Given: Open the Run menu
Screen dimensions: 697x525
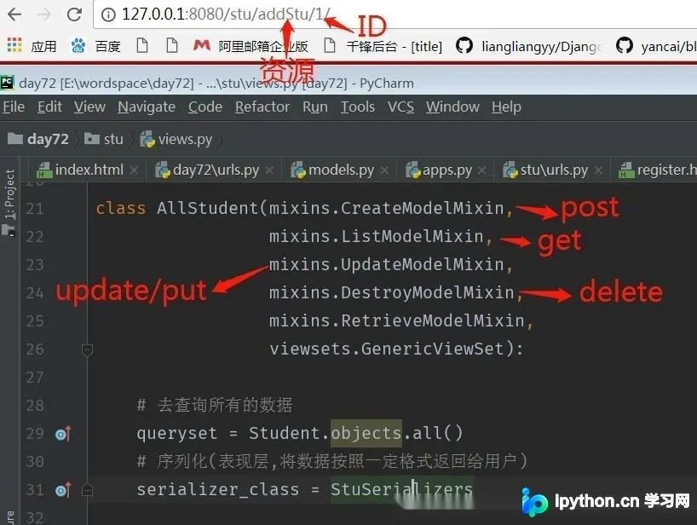Looking at the screenshot, I should click(314, 107).
